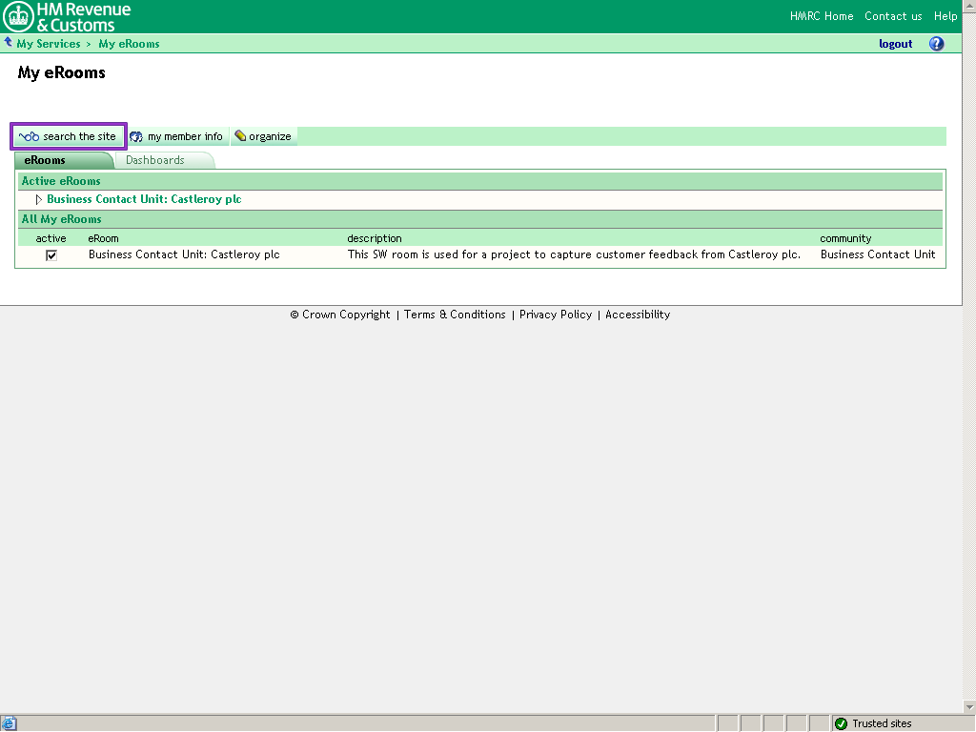Open the Contact us link

[x=893, y=16]
